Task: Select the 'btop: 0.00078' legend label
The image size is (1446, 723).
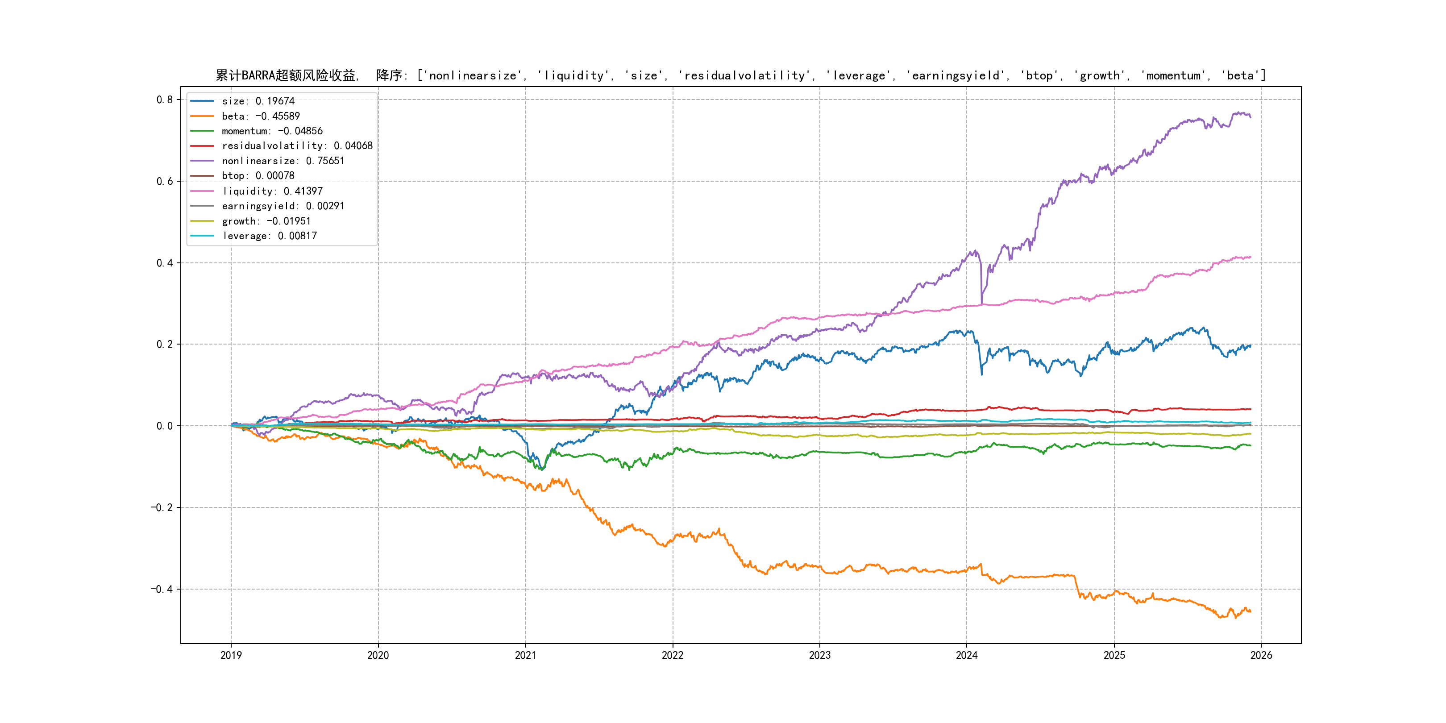Action: tap(258, 176)
